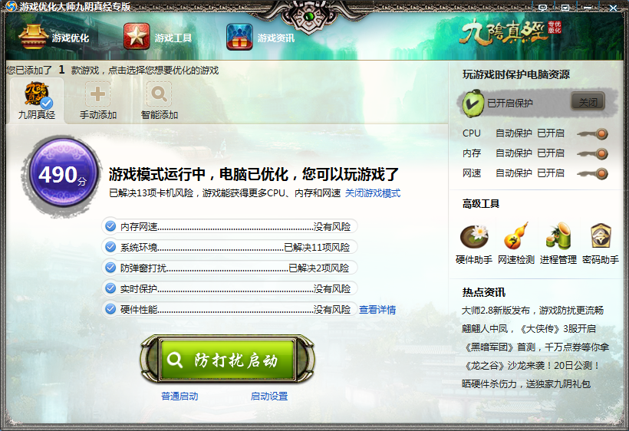Click the 关闭 protection button
629x431 pixels.
pyautogui.click(x=588, y=102)
